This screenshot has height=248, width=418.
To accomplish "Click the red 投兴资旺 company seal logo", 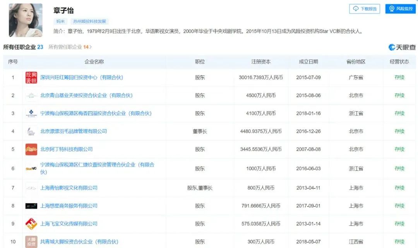I will click(31, 77).
